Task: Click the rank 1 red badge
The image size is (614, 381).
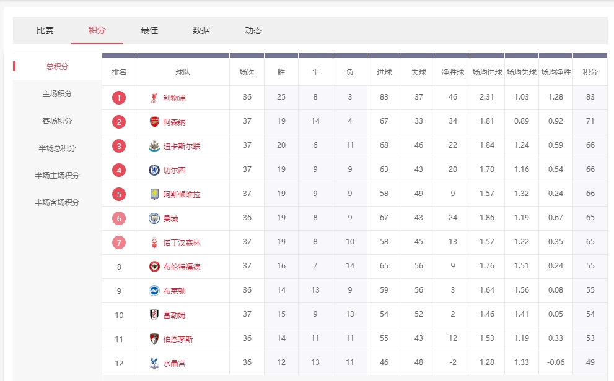Action: (x=119, y=98)
